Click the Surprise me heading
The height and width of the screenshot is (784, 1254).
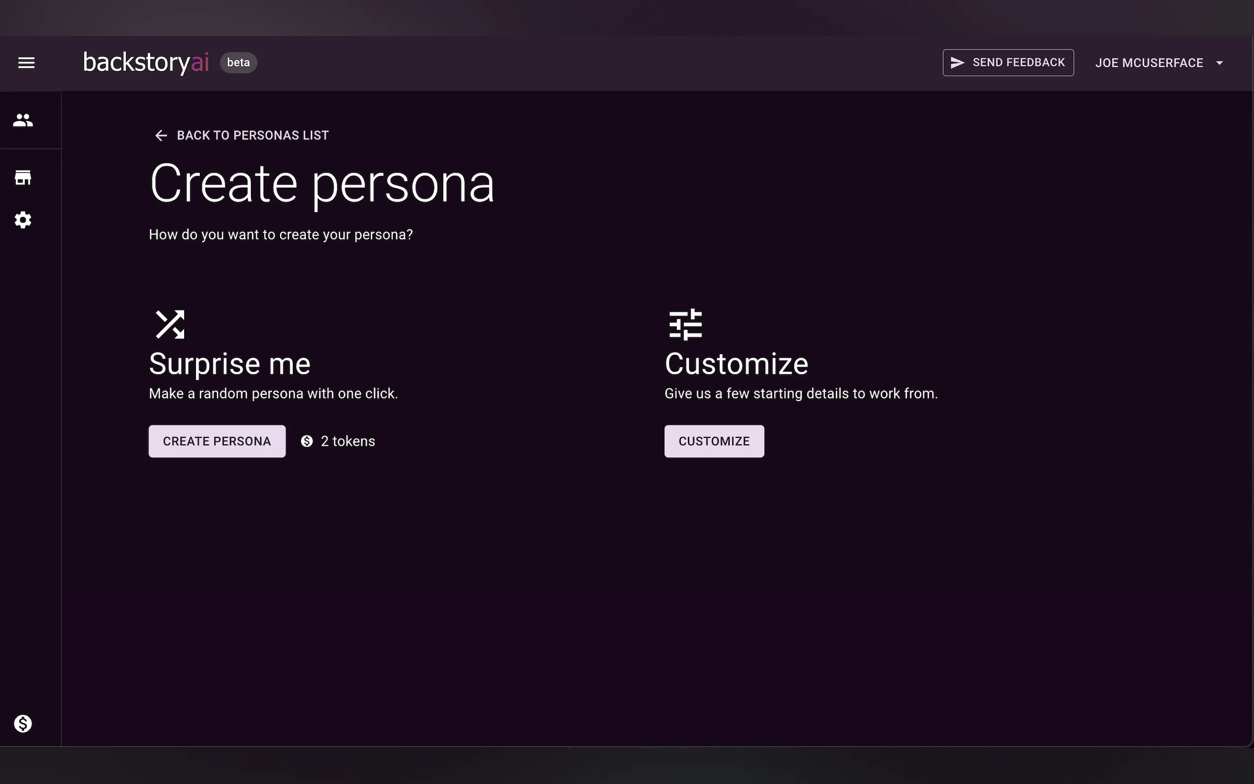pos(230,364)
